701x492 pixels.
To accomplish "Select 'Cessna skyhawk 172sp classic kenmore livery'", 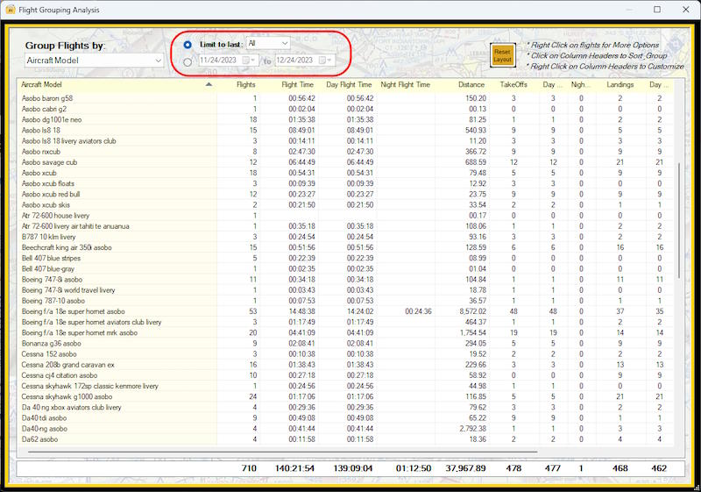I will [344, 386].
